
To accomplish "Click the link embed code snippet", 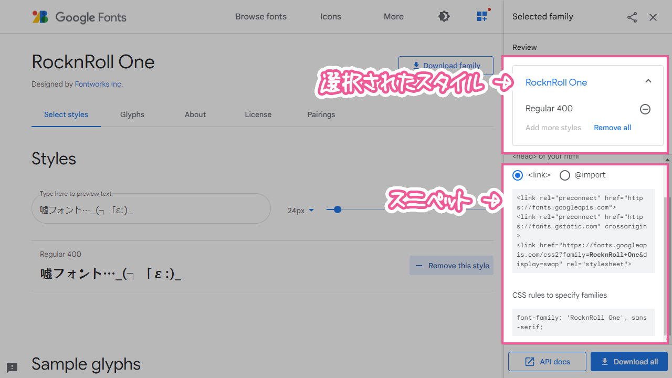I will (x=583, y=231).
